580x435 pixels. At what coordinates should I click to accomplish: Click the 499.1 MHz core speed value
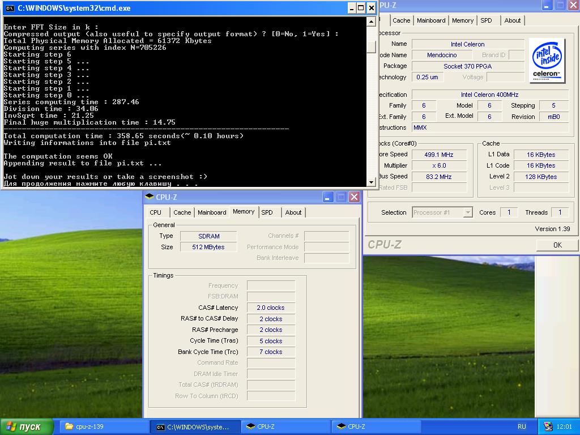(439, 155)
